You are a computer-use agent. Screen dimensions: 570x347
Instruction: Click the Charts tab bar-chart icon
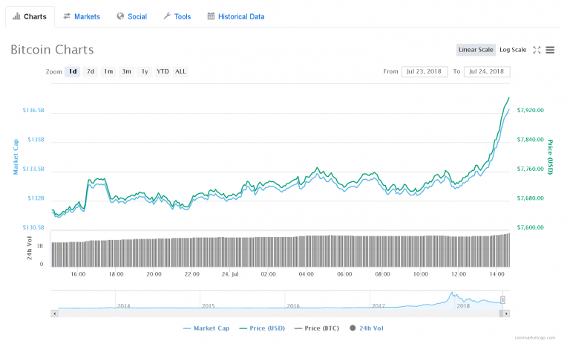pyautogui.click(x=16, y=16)
